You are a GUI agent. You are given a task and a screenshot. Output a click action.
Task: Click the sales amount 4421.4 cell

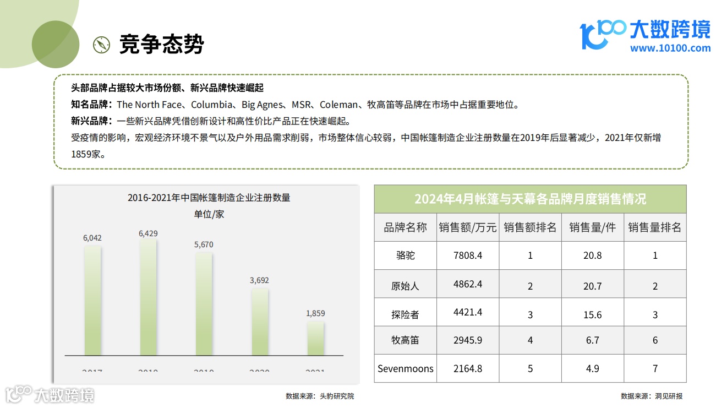(x=468, y=312)
